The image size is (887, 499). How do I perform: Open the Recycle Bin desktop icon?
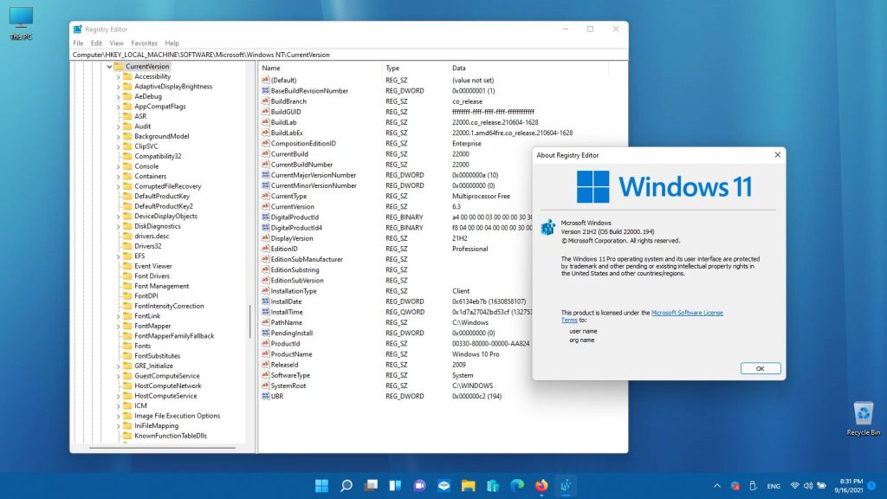(863, 415)
